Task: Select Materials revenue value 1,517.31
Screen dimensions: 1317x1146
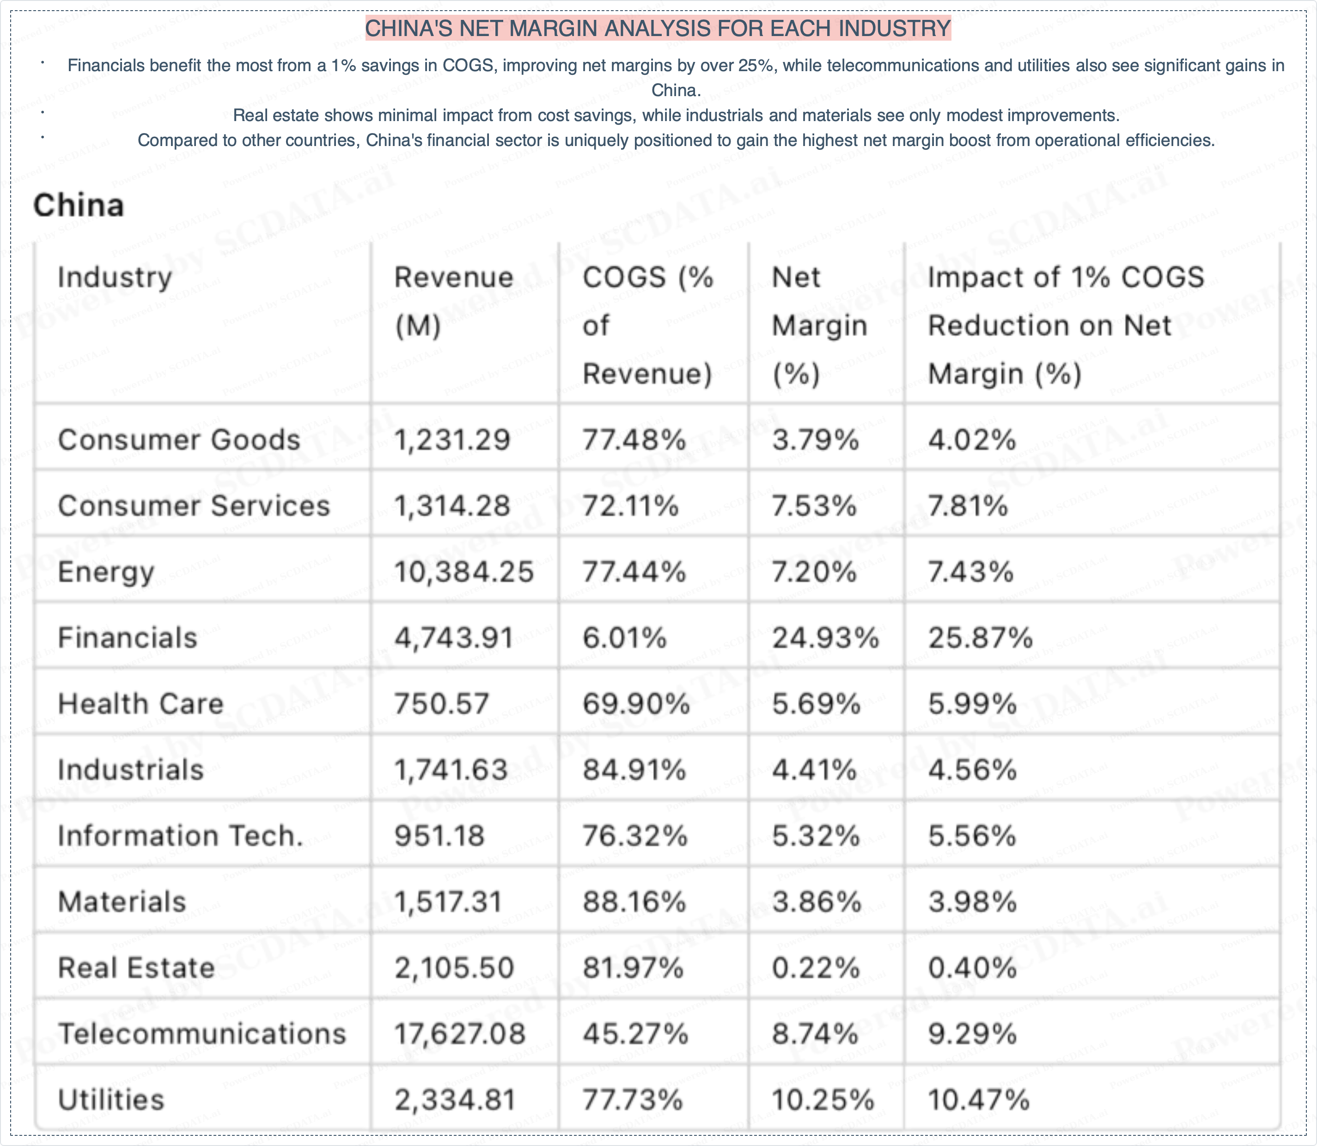Action: click(448, 902)
